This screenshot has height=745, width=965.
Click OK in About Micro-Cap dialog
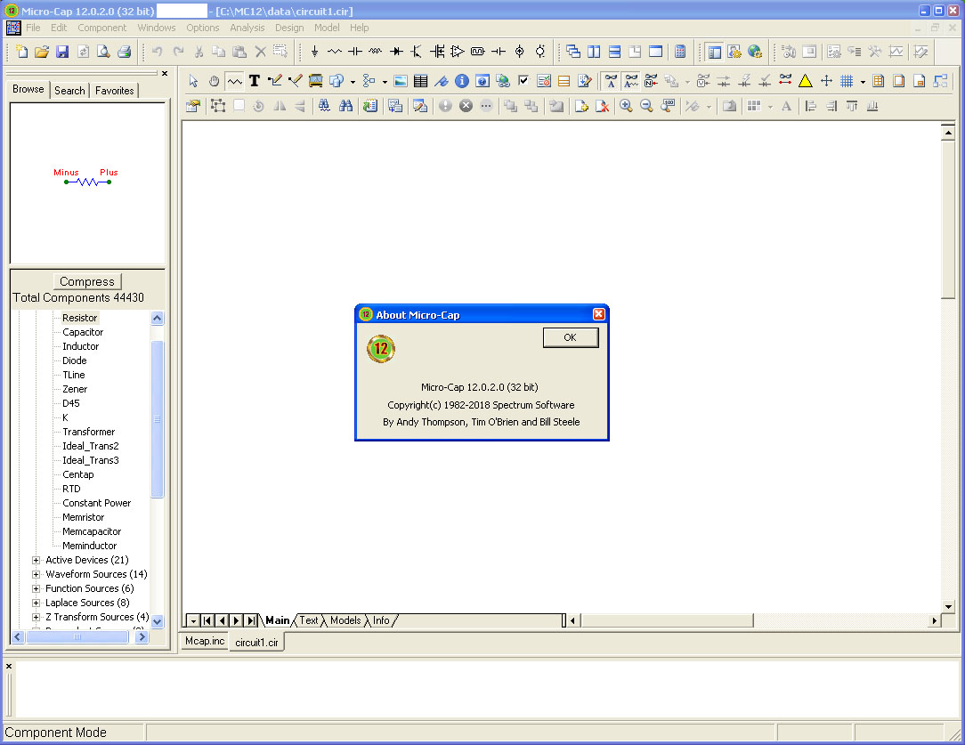coord(571,337)
